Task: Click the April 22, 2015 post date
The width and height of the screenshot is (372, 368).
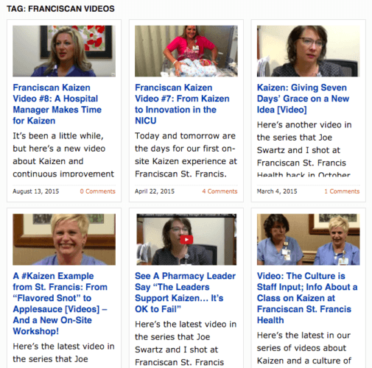Action: pos(155,191)
